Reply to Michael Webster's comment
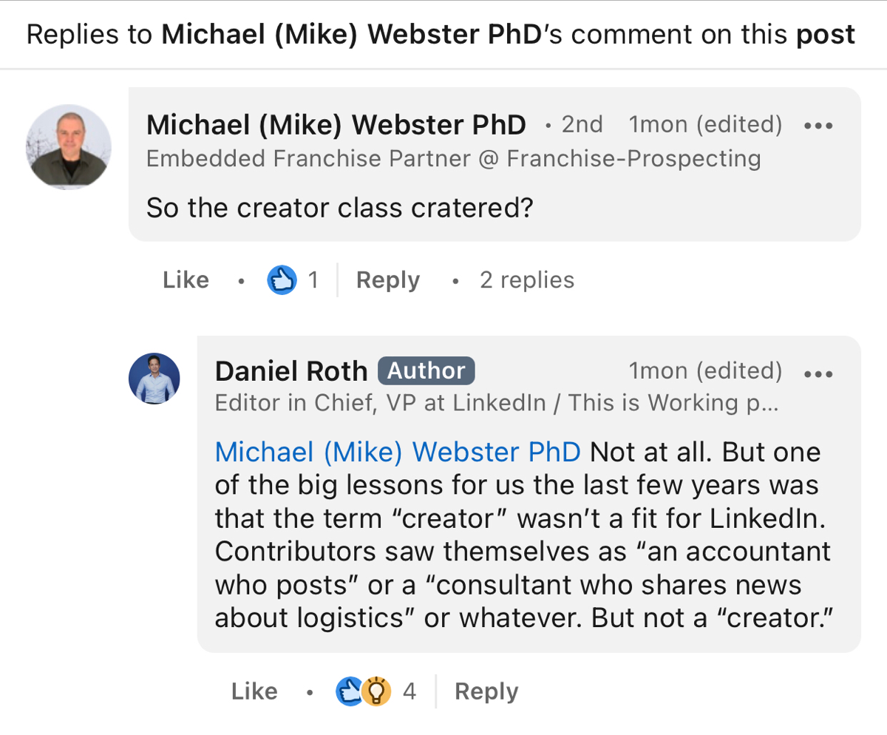 pos(387,280)
